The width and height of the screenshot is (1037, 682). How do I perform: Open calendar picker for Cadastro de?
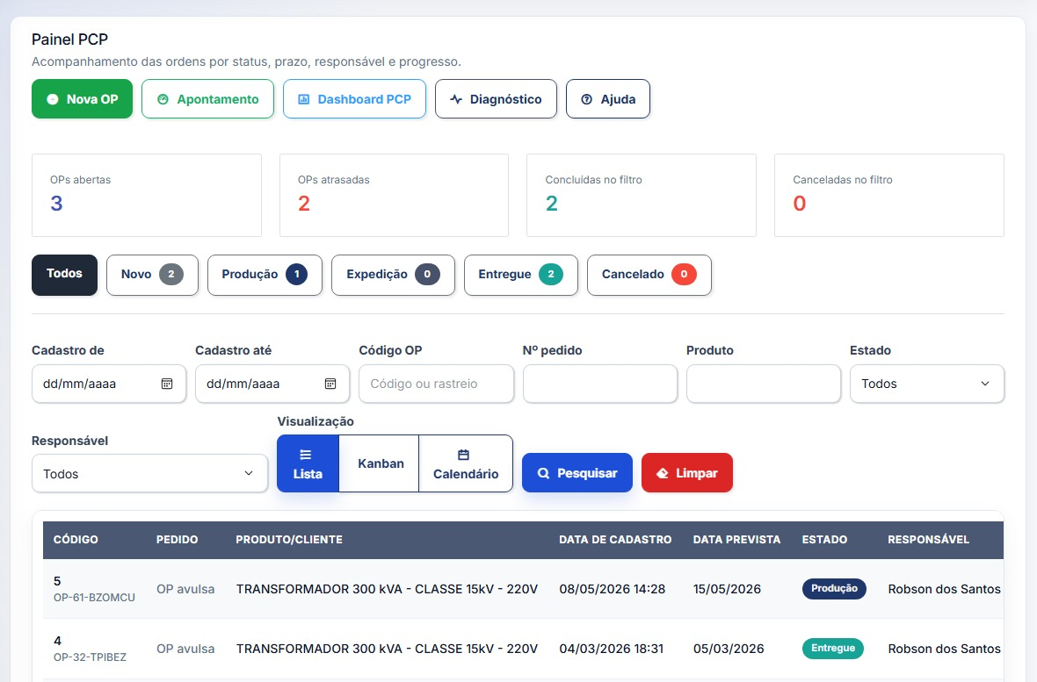(167, 384)
